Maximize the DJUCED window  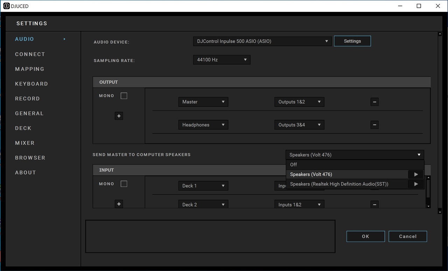(419, 6)
